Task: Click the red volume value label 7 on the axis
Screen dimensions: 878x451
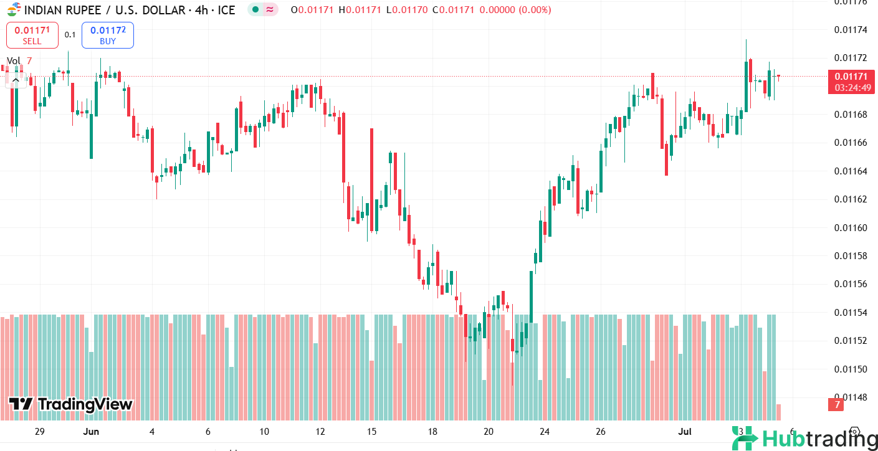Action: click(836, 405)
